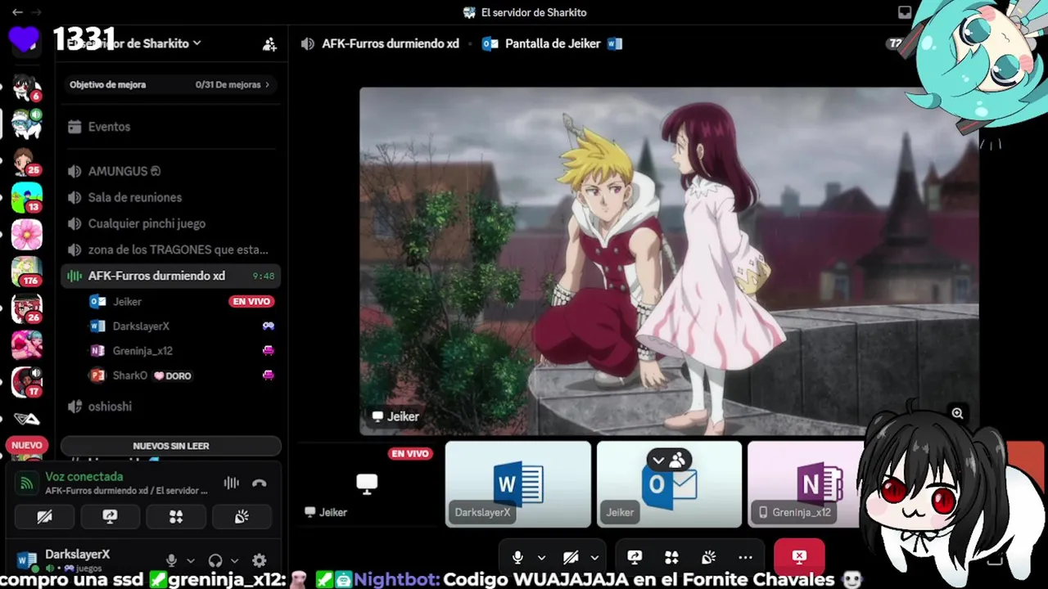
Task: Toggle camera in the voice panel
Action: point(44,516)
